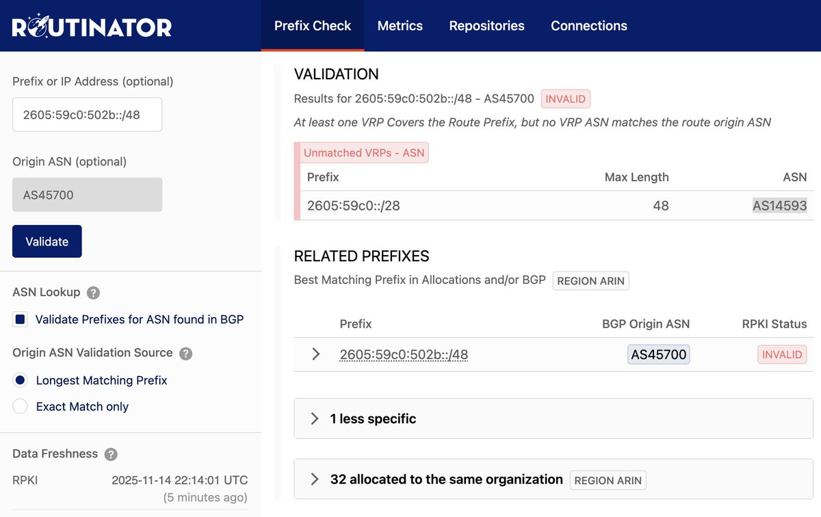Go to the Repositories tab
This screenshot has height=517, width=821.
click(486, 26)
